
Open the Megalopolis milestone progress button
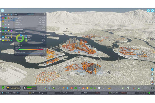[13, 88]
